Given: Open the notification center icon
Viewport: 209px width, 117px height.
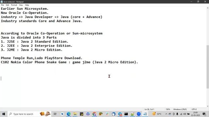Looking at the screenshot, I should pos(204,114).
